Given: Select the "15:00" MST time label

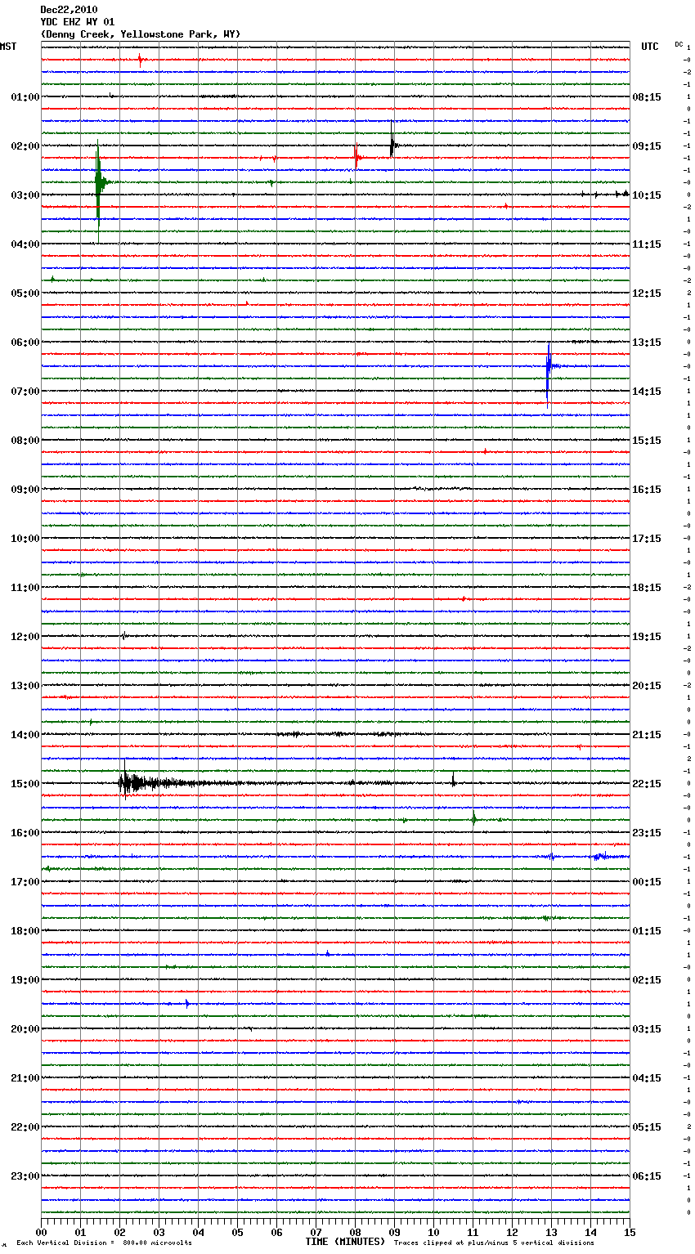Looking at the screenshot, I should click(x=25, y=784).
